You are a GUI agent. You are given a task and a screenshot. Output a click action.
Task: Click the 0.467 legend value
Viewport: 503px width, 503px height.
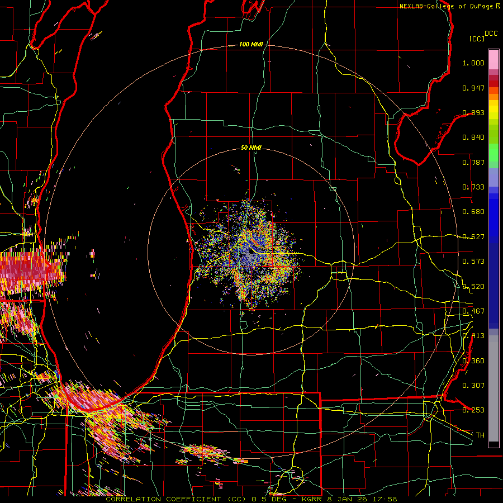click(473, 311)
